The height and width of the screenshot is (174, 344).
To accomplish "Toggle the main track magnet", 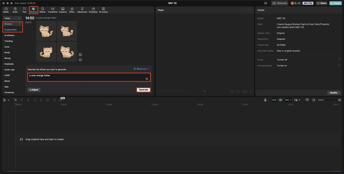I will point(274,100).
